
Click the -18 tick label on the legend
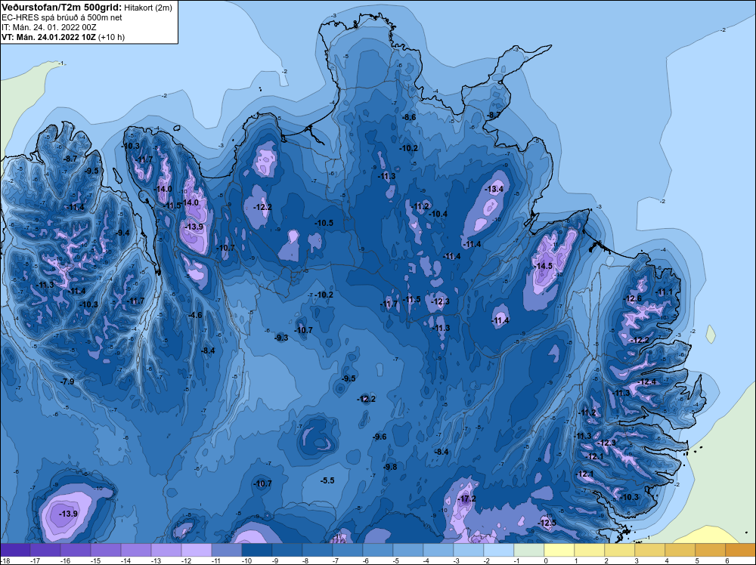5,560
